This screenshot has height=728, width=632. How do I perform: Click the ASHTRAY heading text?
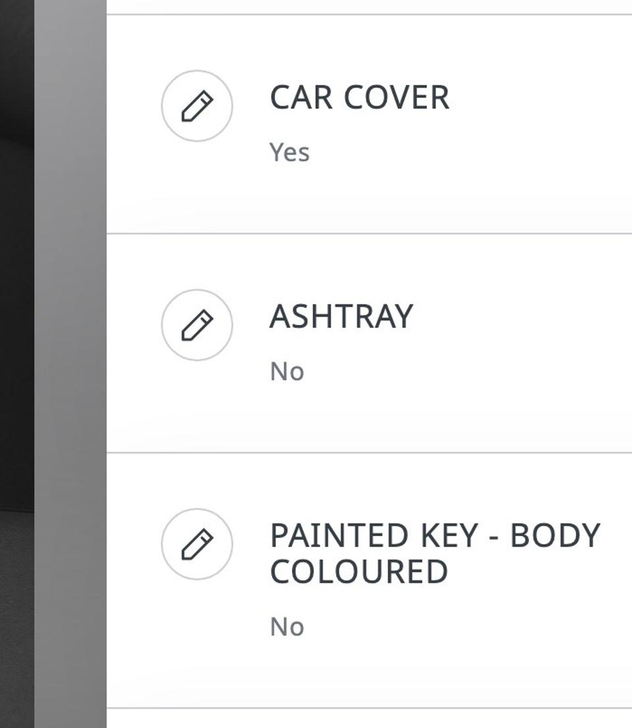tap(341, 317)
